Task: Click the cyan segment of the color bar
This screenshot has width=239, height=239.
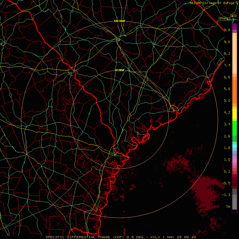Action: (234, 146)
